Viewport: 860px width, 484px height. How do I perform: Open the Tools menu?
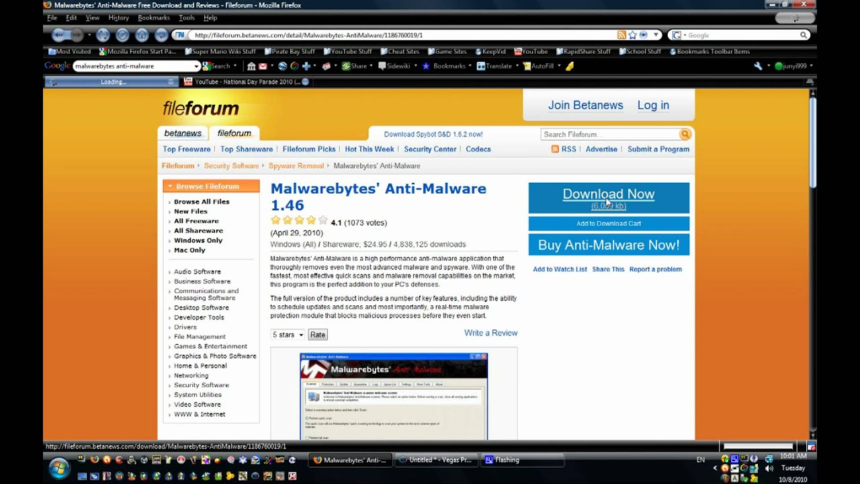click(x=187, y=17)
